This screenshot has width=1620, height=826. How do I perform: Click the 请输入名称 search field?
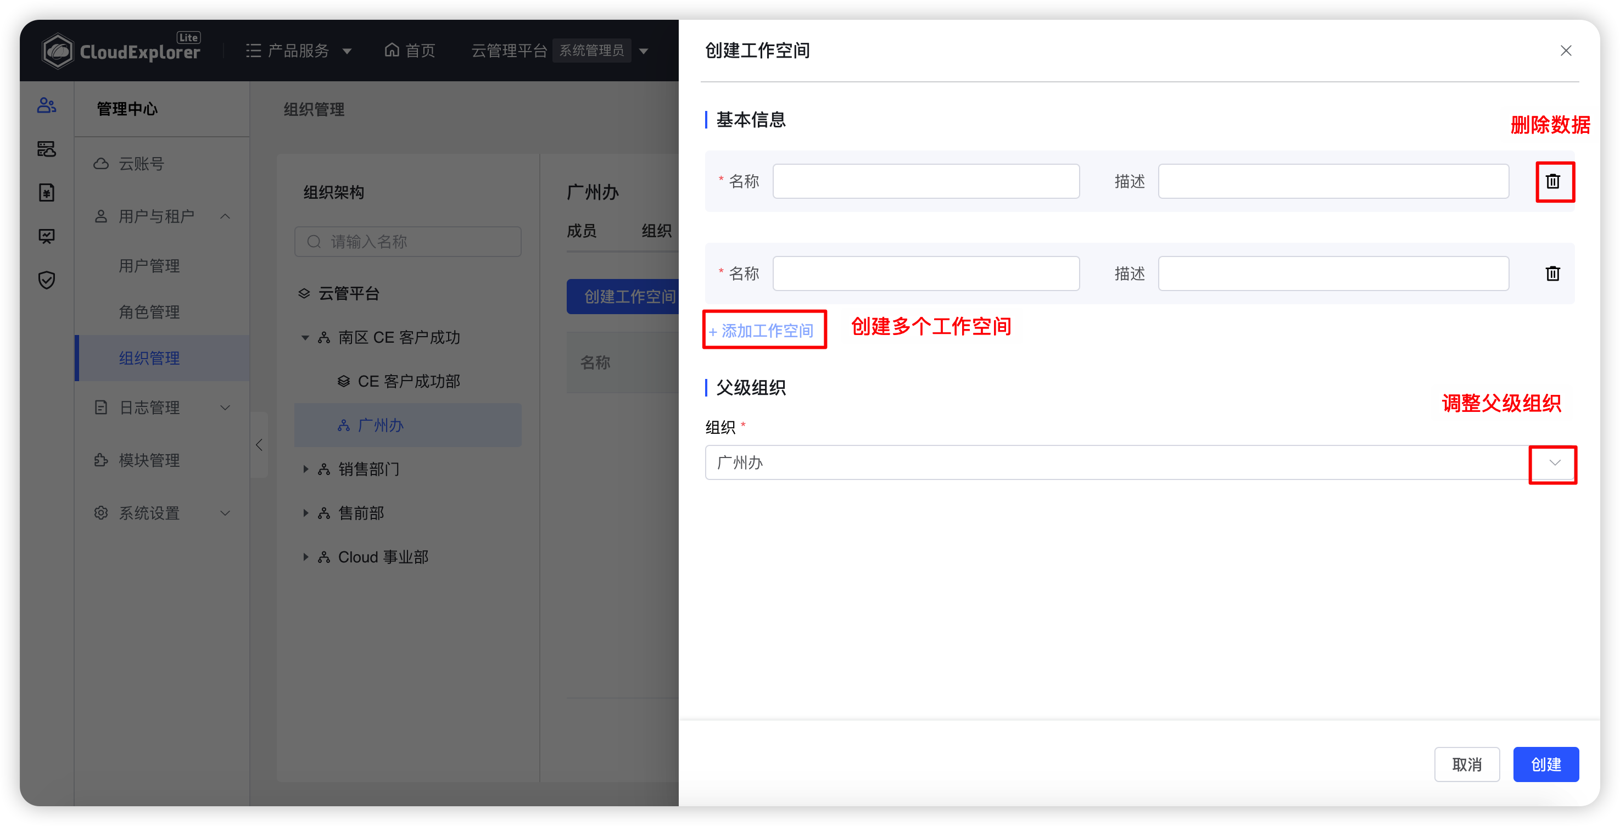coord(407,242)
